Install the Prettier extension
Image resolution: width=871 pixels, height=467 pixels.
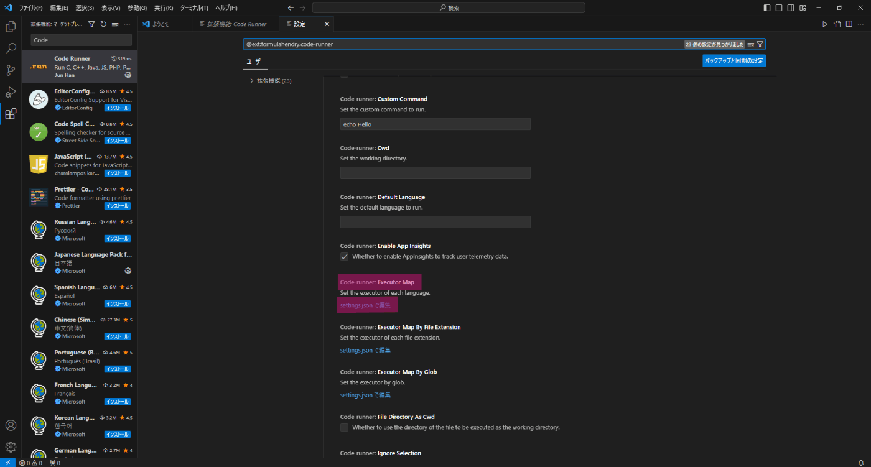(x=117, y=206)
